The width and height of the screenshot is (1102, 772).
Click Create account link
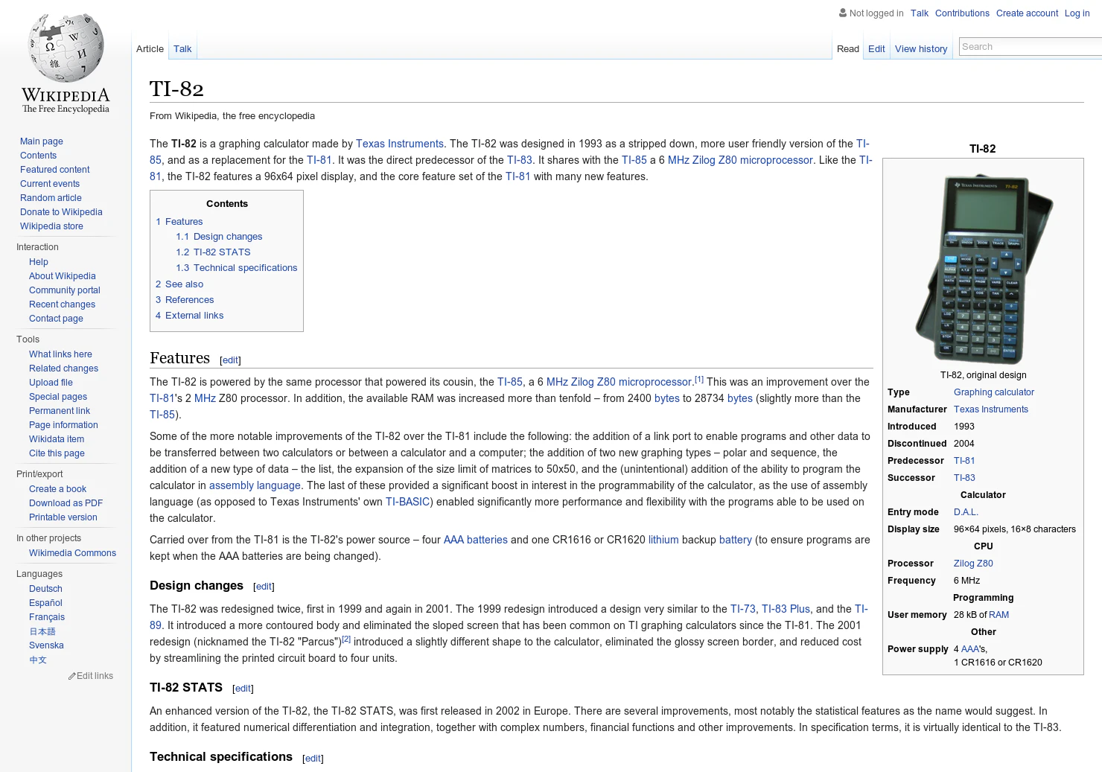click(x=1027, y=13)
